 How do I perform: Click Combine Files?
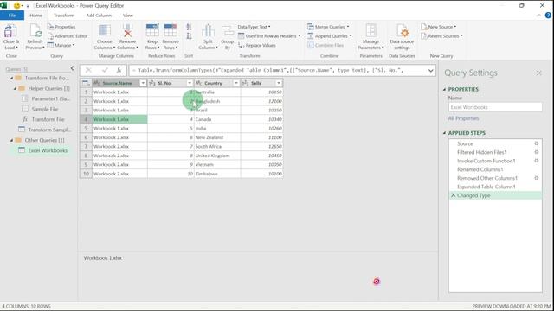pyautogui.click(x=325, y=45)
